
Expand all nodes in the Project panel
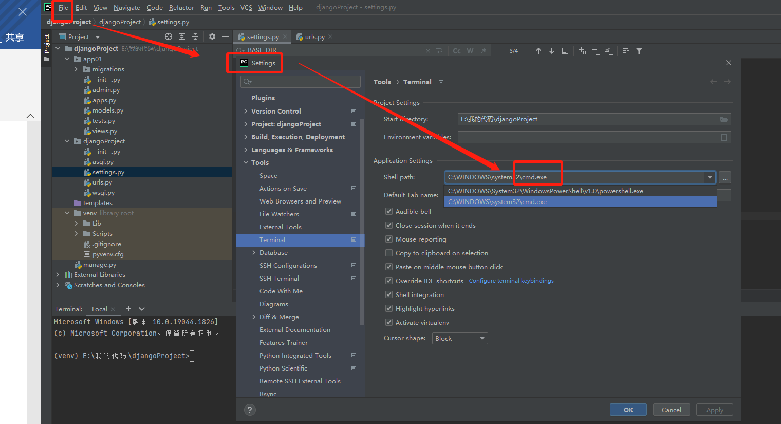click(x=182, y=36)
